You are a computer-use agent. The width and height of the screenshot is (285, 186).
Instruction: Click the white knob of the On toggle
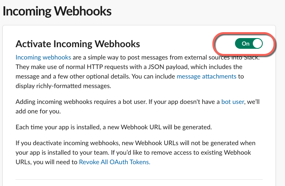tap(257, 44)
